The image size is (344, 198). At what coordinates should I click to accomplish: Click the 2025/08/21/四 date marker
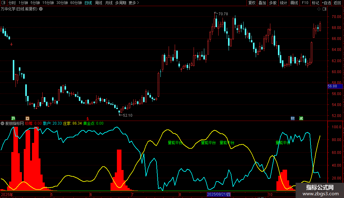tap(219, 194)
